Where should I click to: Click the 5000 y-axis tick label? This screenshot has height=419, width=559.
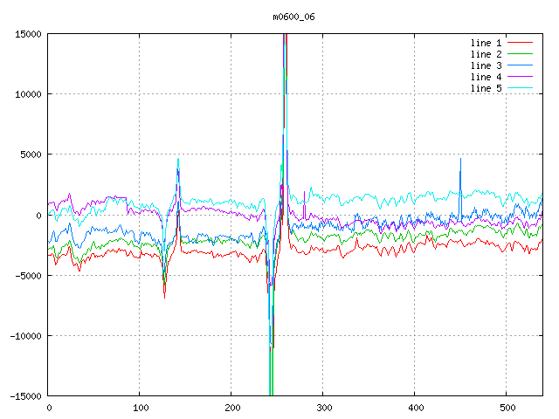pyautogui.click(x=31, y=155)
